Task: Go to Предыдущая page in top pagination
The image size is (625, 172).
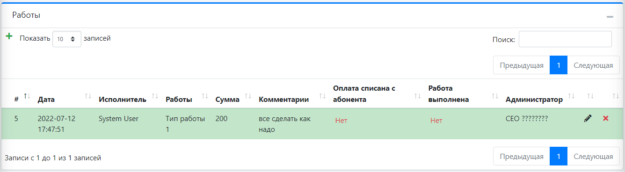Action: (x=521, y=65)
